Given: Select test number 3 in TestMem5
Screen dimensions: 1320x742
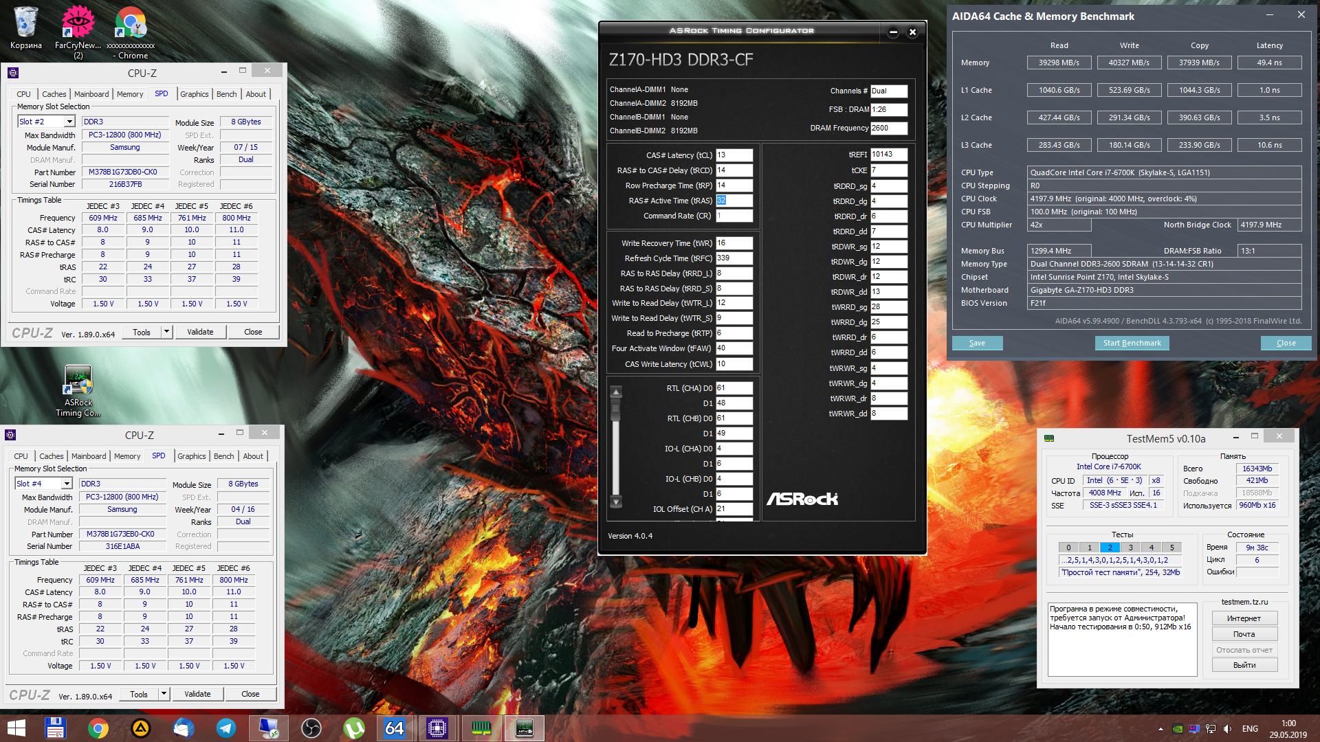Looking at the screenshot, I should [1130, 548].
